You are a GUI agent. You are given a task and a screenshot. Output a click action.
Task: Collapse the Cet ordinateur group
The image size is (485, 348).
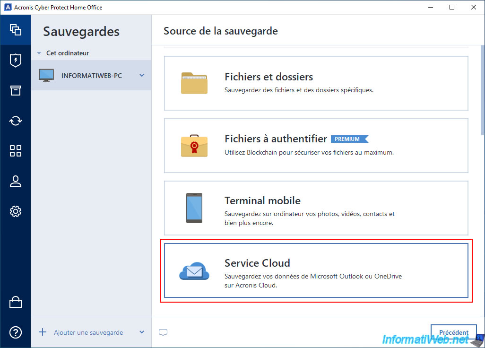click(39, 53)
